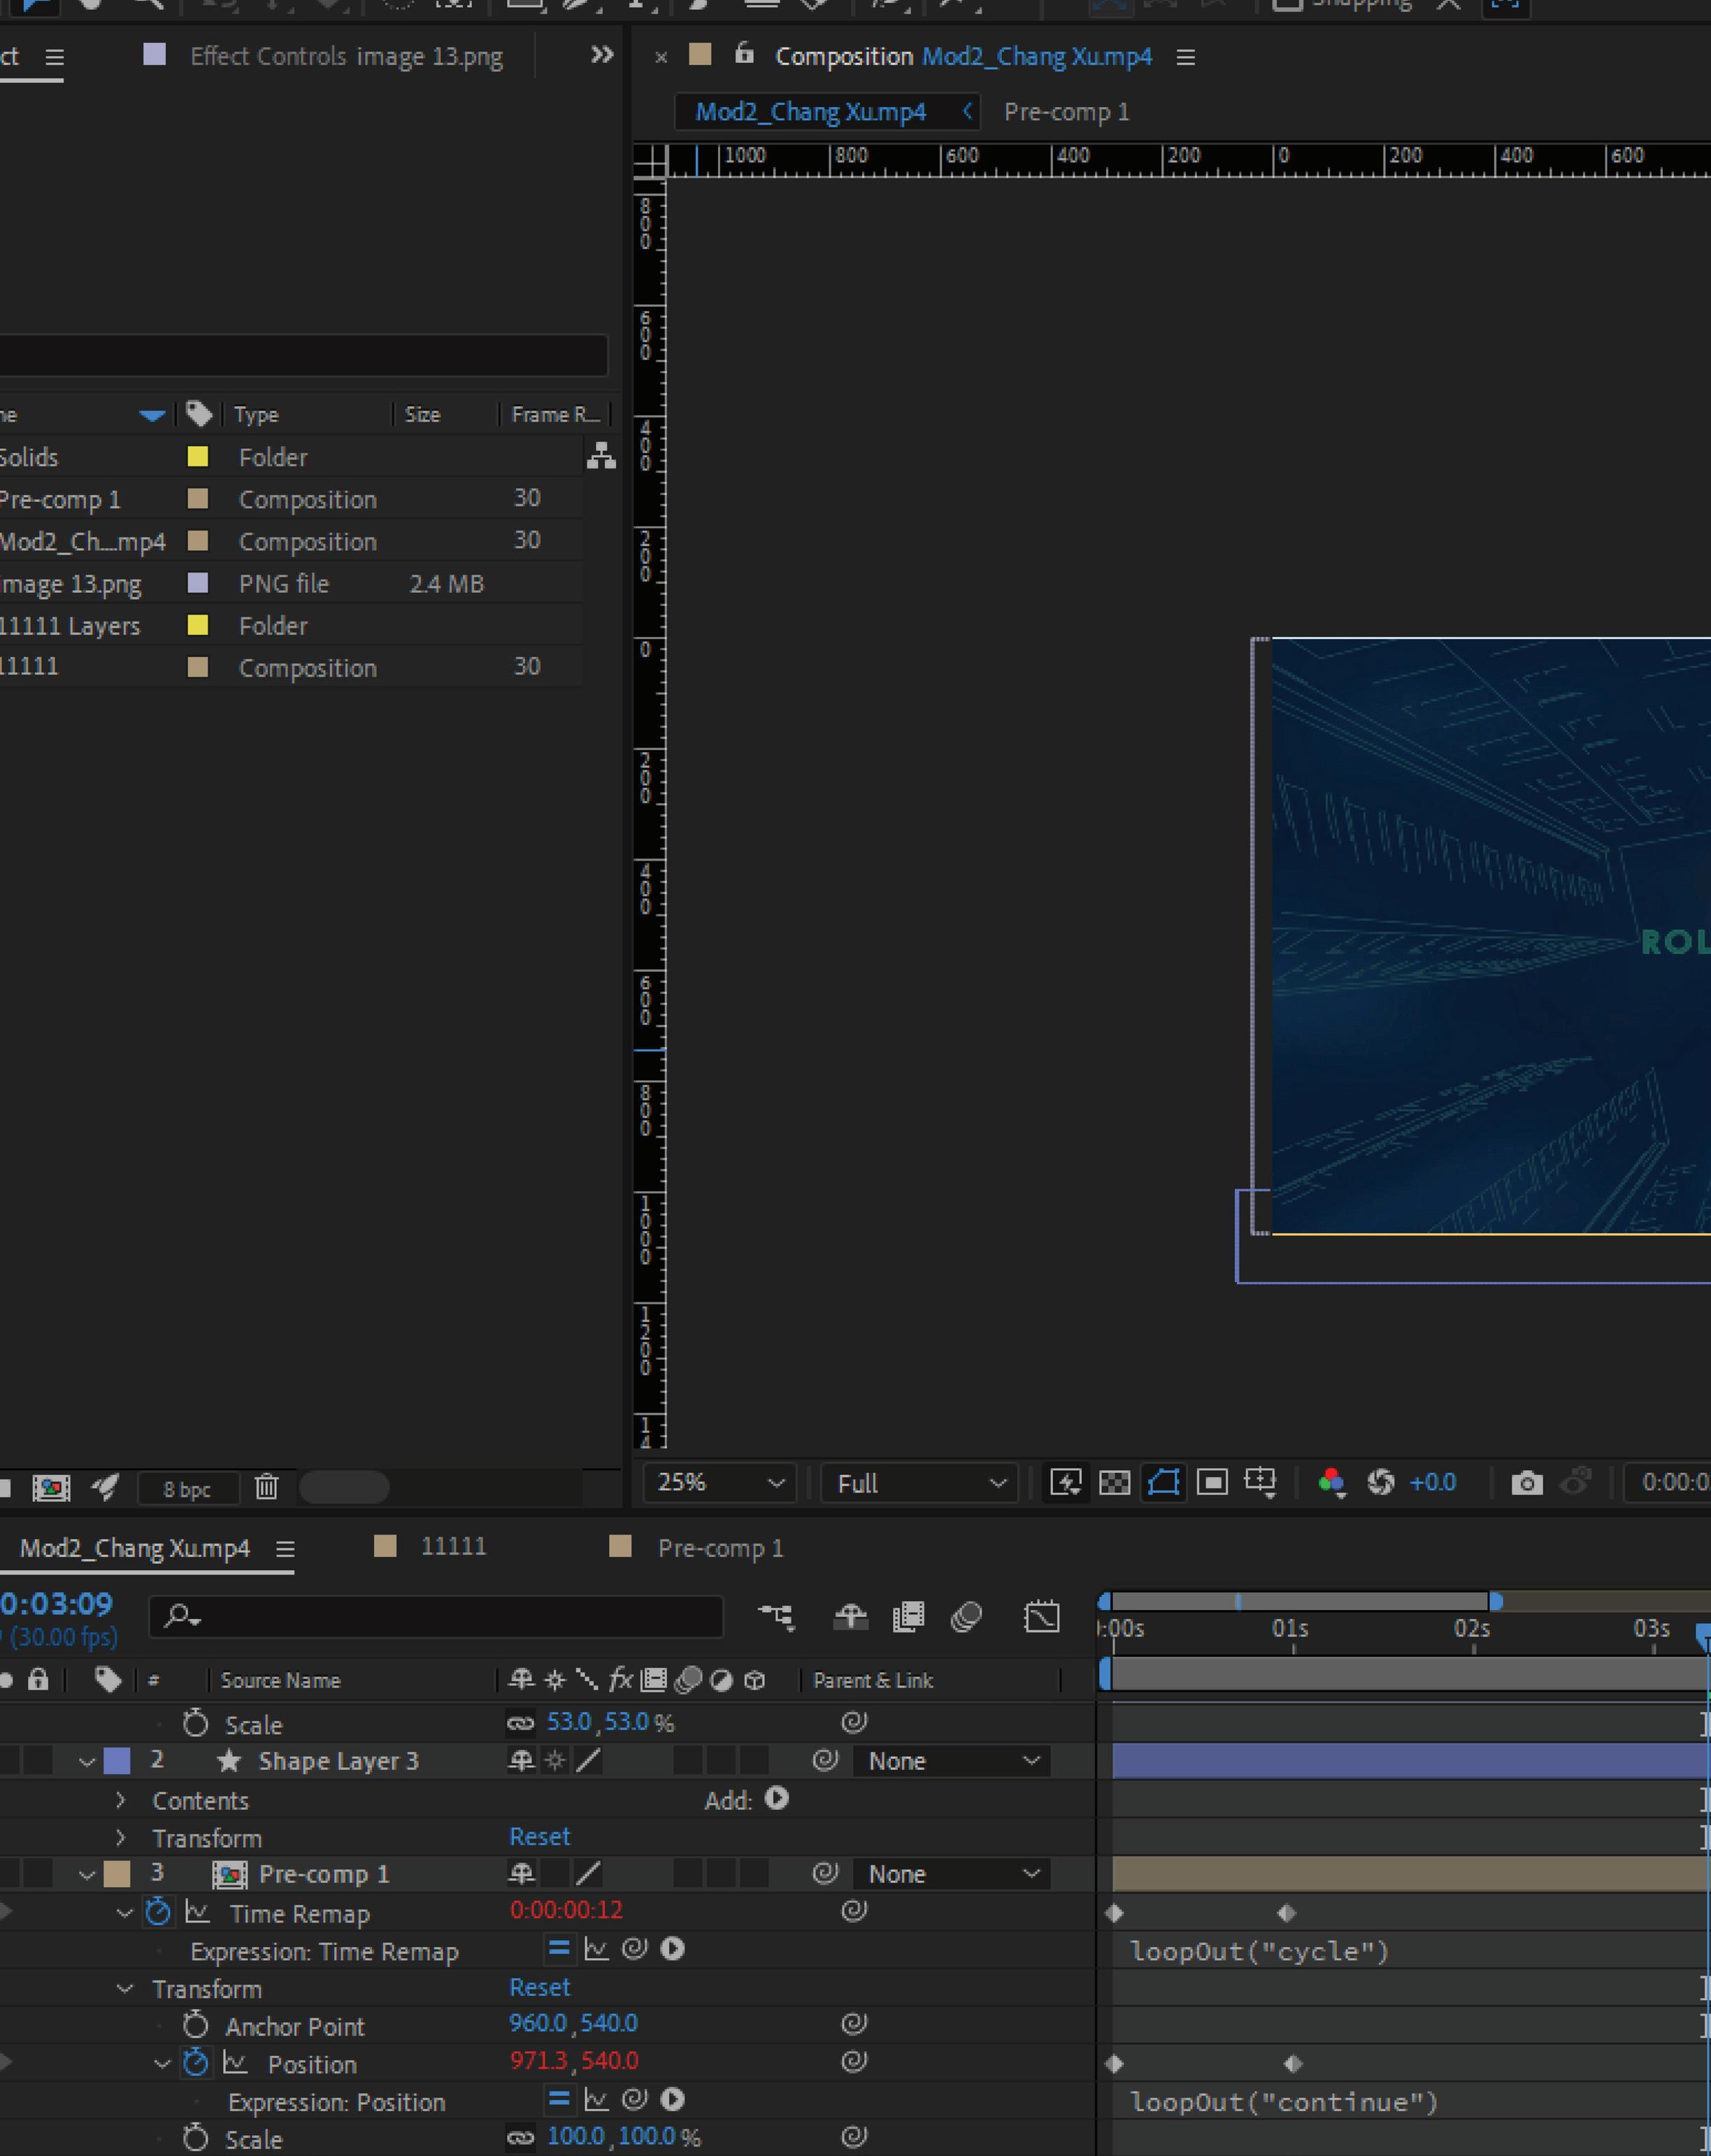Click the tan label swatch of Pre-comp 1 layer
Viewport: 1711px width, 2156px height.
click(117, 1873)
